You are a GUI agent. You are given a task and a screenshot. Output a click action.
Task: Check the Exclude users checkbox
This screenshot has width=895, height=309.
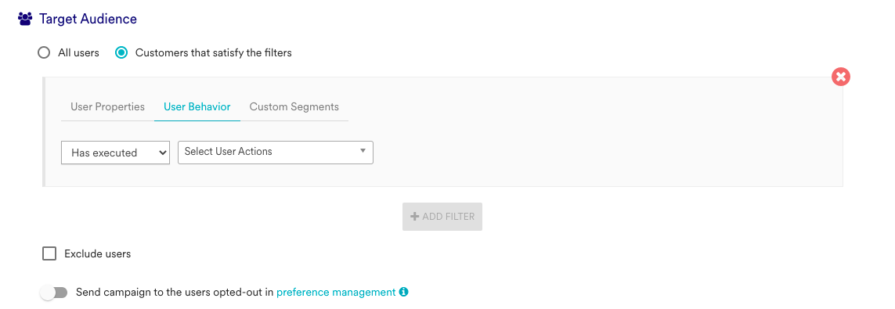(49, 253)
